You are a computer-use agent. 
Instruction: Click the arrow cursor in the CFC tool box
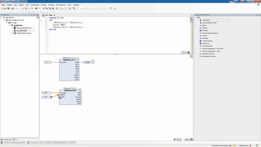point(175,140)
